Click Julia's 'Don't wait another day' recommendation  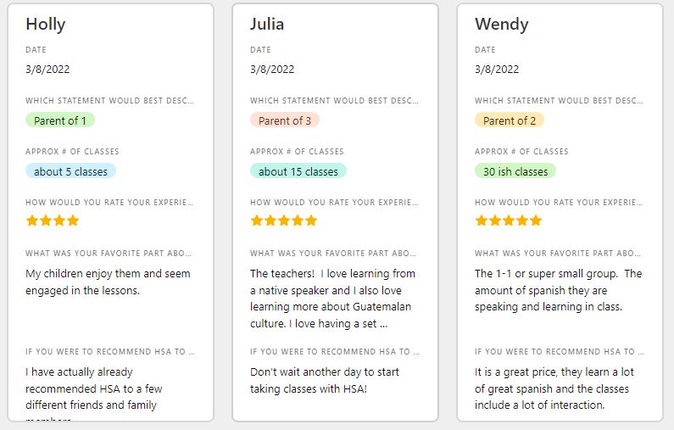point(324,380)
